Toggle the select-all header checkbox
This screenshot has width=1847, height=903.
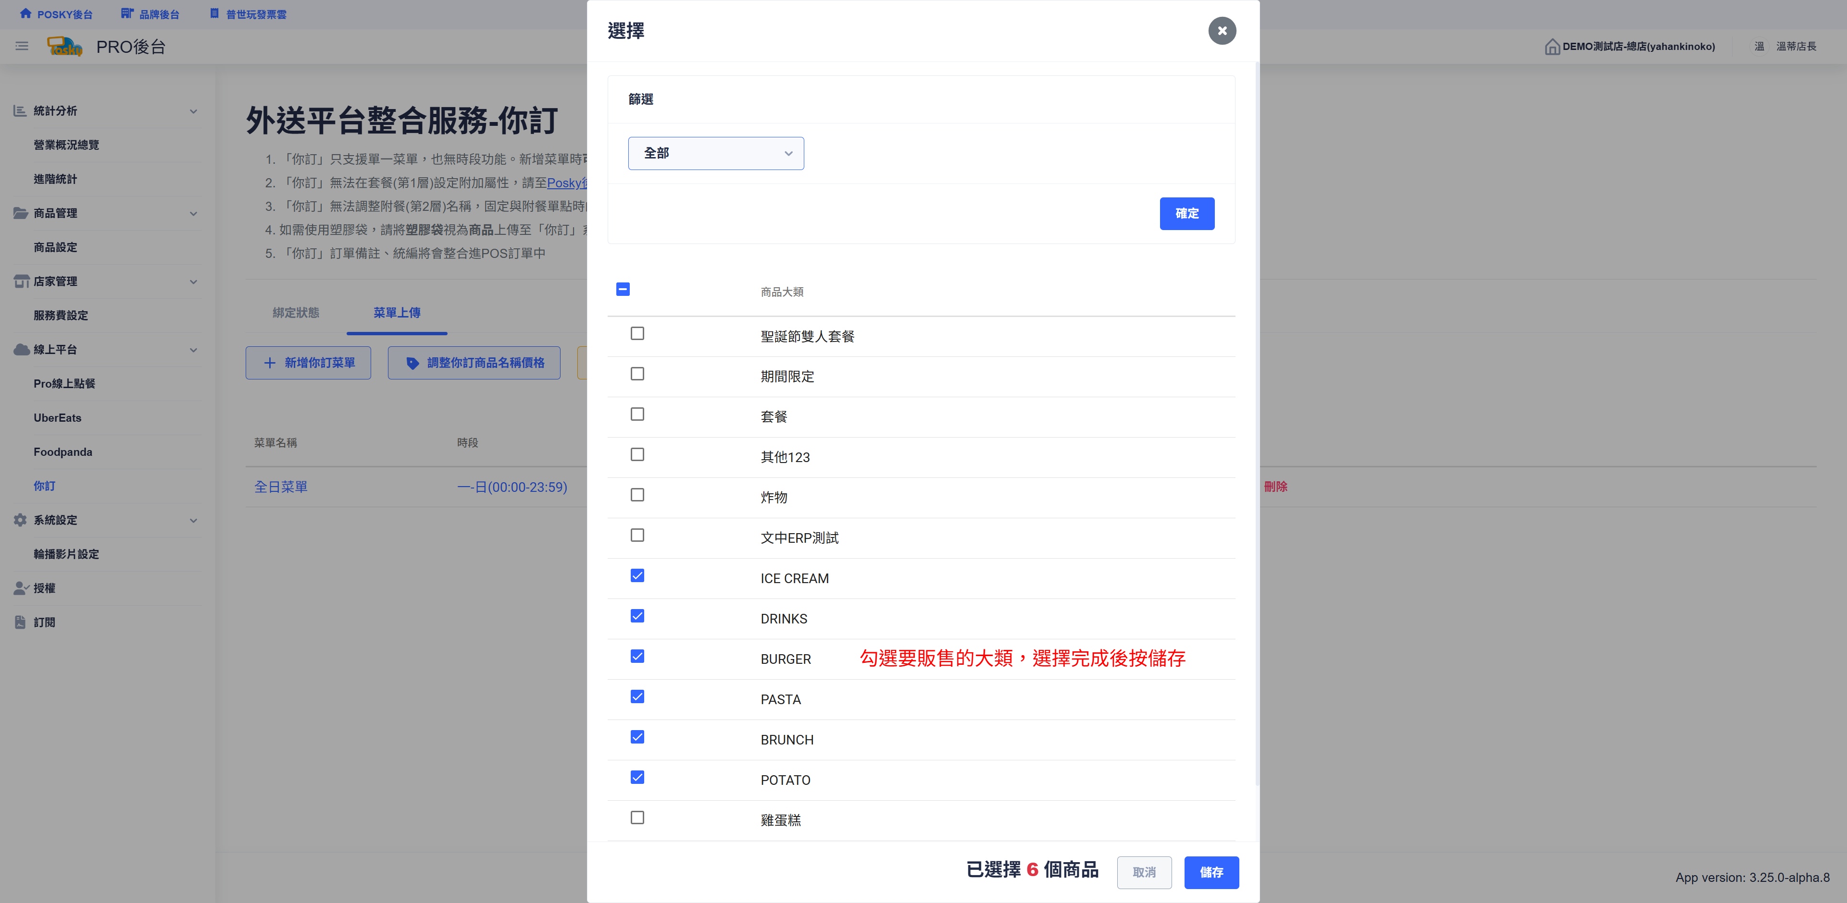[623, 289]
